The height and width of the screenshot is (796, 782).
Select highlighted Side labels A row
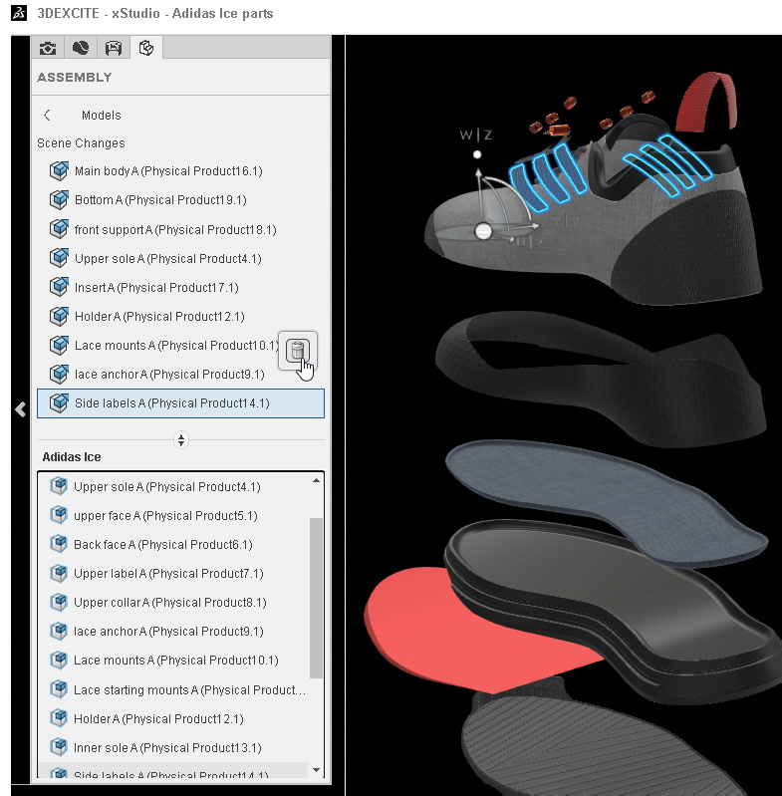point(180,403)
